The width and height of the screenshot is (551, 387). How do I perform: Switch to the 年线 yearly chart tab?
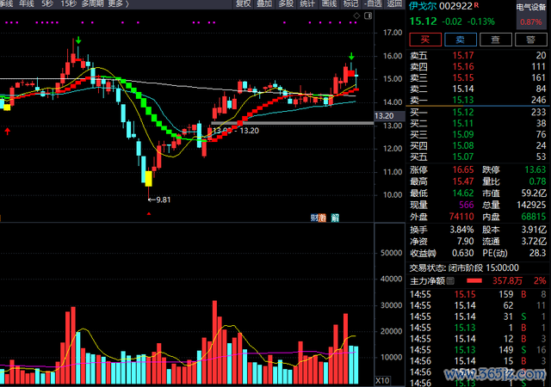26,4
